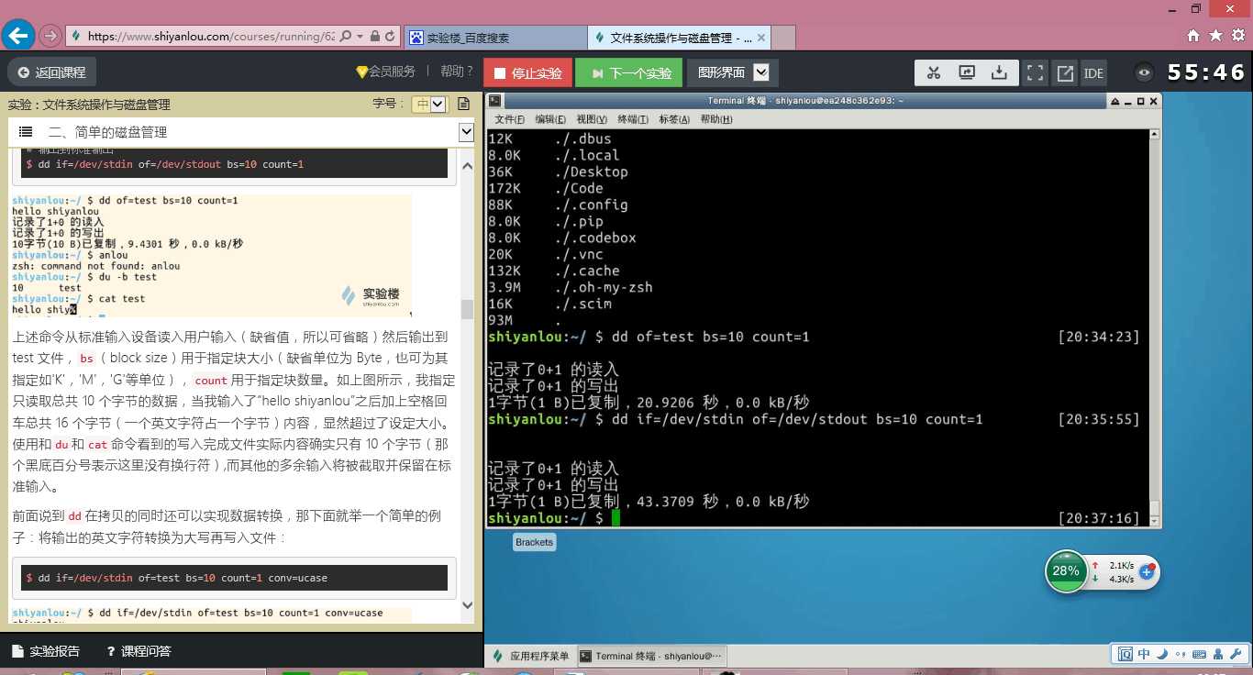The image size is (1253, 675).
Task: Select the 文件系统操作与磁盘管理 tab
Action: click(680, 38)
